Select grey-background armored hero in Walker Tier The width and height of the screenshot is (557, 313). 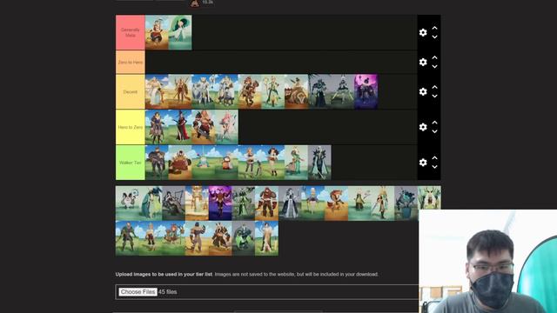[x=319, y=163]
